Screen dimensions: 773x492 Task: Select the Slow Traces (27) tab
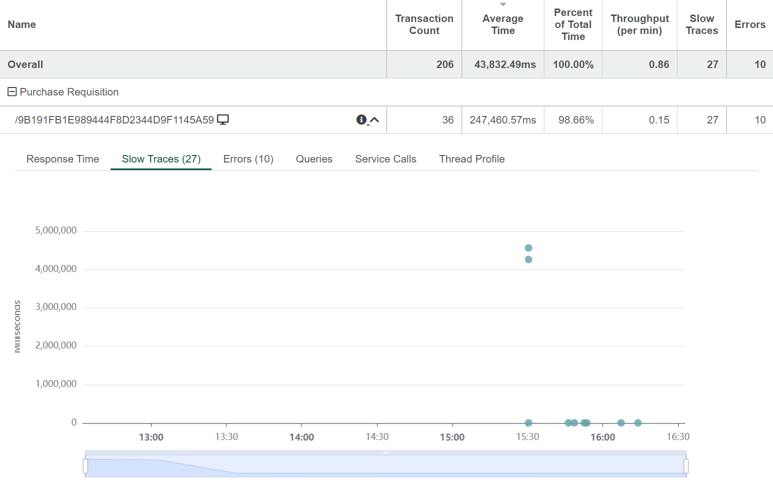[x=161, y=159]
